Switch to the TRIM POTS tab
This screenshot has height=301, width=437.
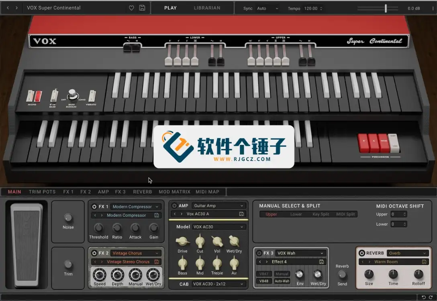tap(42, 192)
